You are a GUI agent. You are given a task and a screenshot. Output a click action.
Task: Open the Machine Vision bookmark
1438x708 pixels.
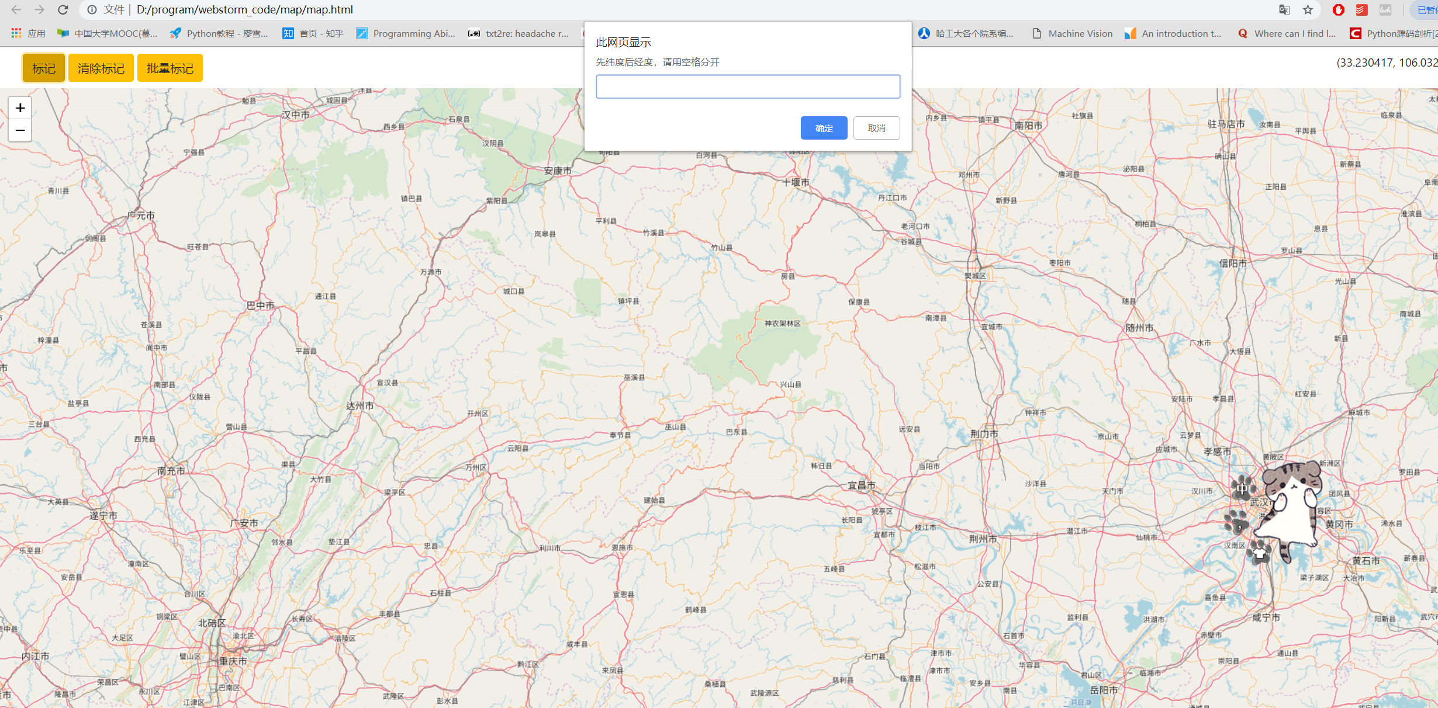pyautogui.click(x=1072, y=33)
